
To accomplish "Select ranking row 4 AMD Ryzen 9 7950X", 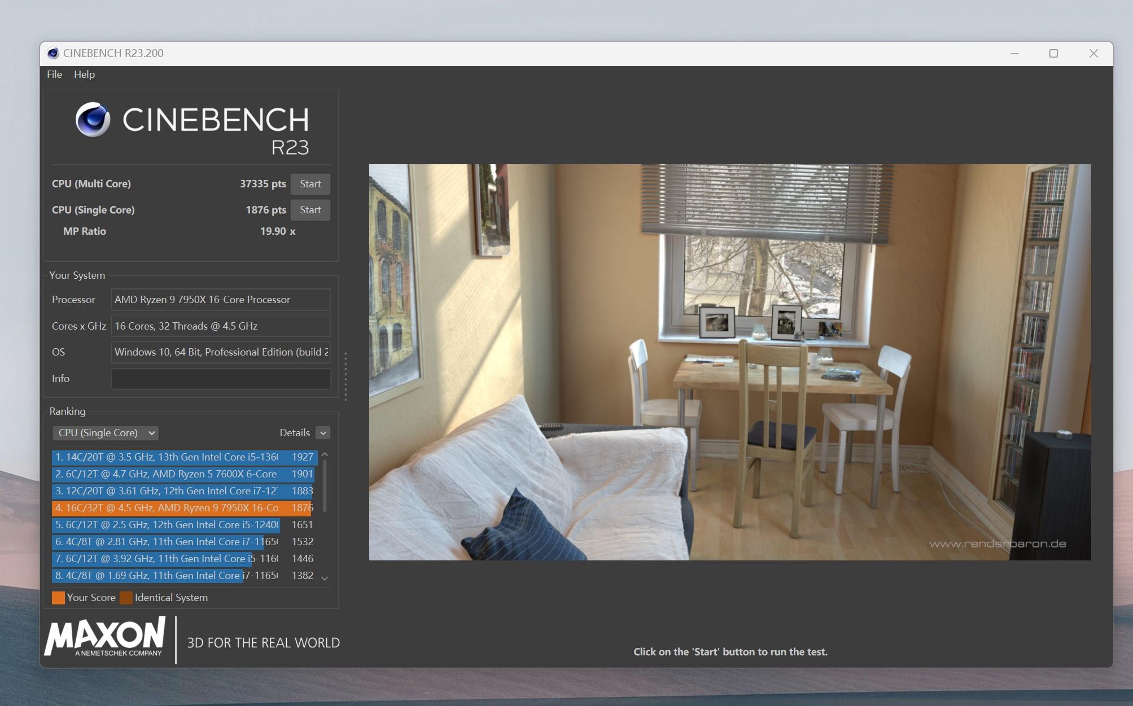I will click(x=184, y=508).
